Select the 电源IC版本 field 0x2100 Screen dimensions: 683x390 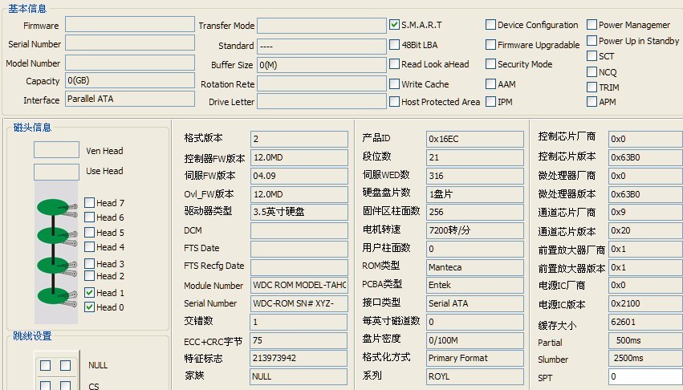(x=645, y=303)
